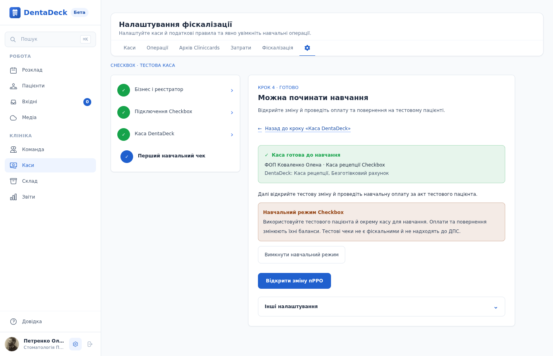Image resolution: width=553 pixels, height=356 pixels.
Task: Click the Пацієнти people icon
Action: (13, 86)
